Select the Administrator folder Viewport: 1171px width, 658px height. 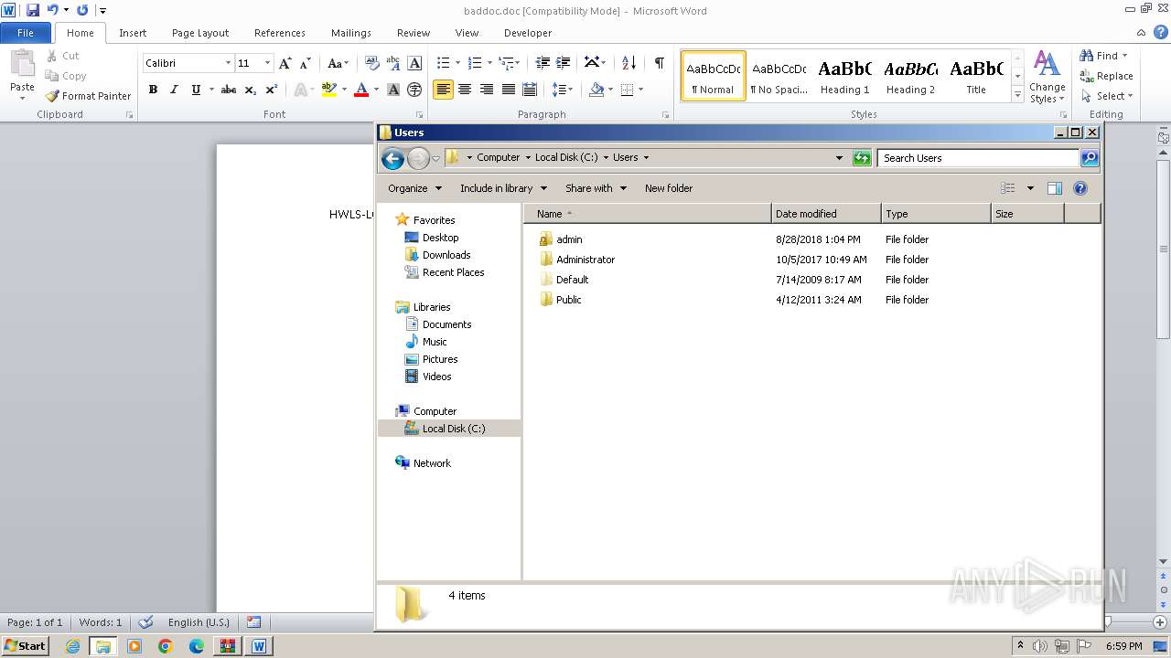(x=585, y=260)
